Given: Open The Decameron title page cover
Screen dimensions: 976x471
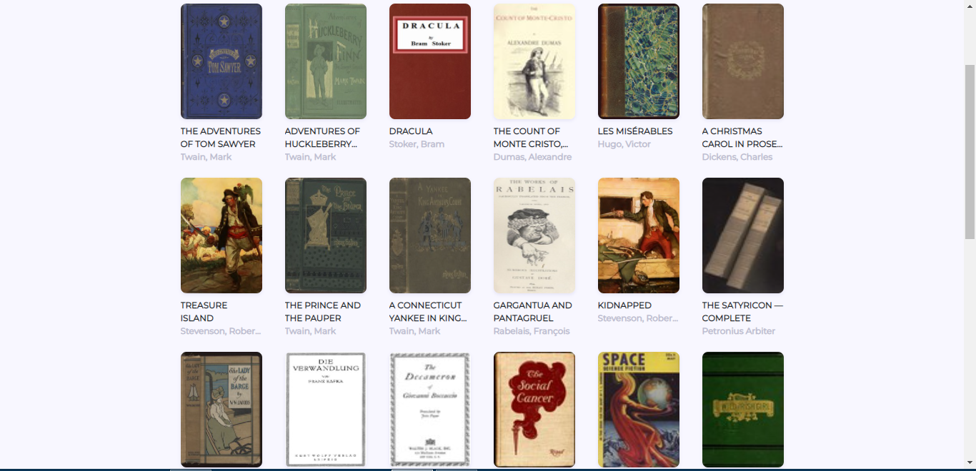Looking at the screenshot, I should click(430, 410).
